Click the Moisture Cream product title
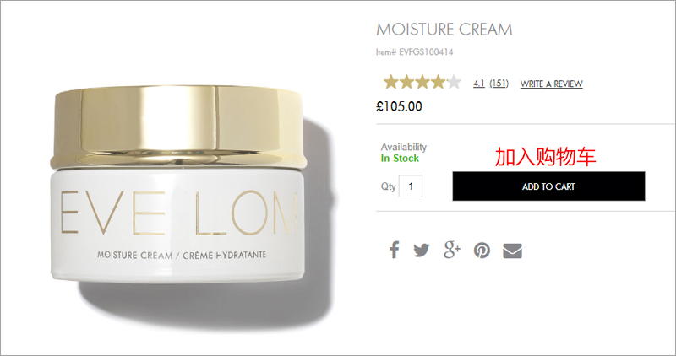Viewport: 676px width, 356px height. 444,30
